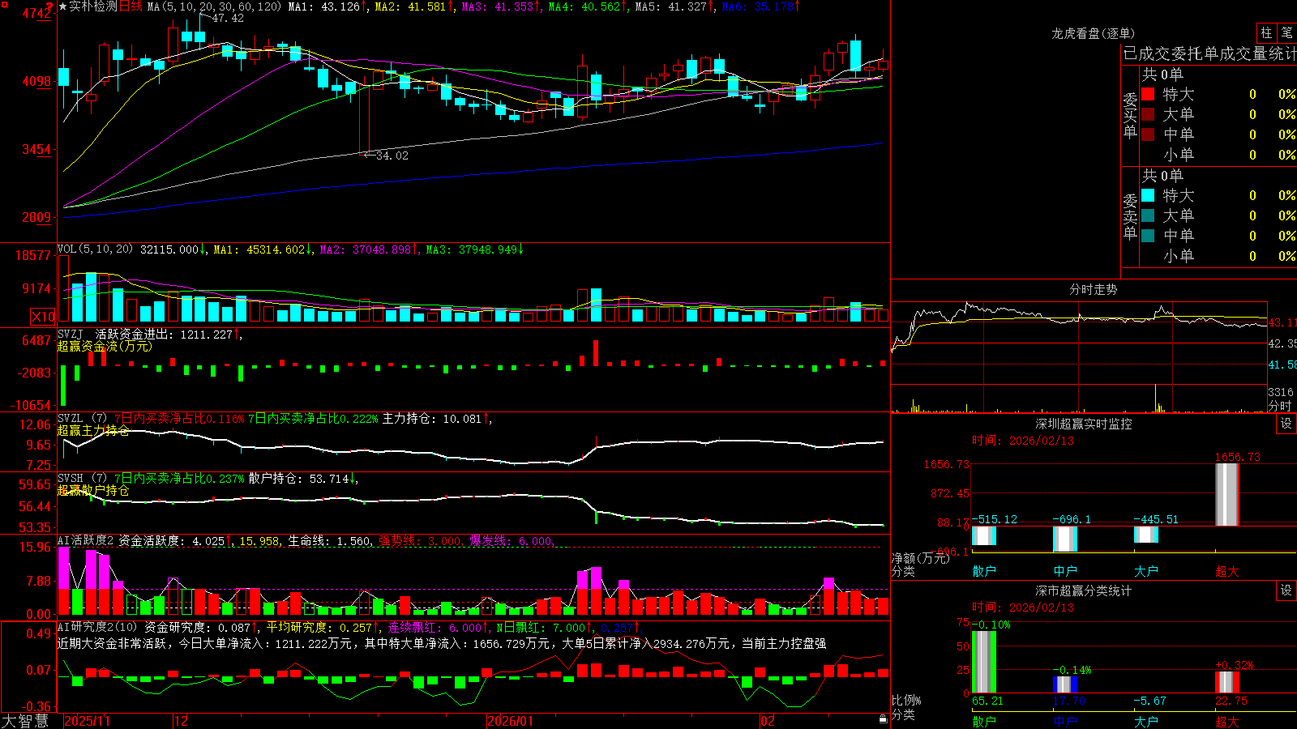Open SVSH (7) indicator label
This screenshot has height=729, width=1297.
coord(82,479)
